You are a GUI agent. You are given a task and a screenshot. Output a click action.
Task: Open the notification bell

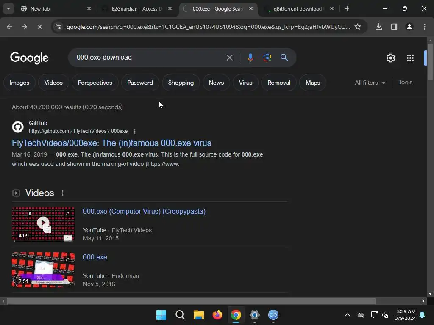423,315
